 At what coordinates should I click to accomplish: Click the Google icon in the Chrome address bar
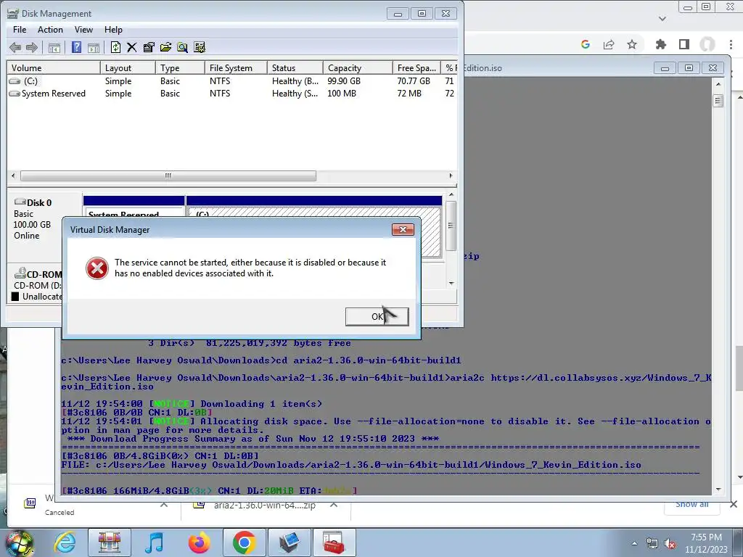(x=586, y=44)
